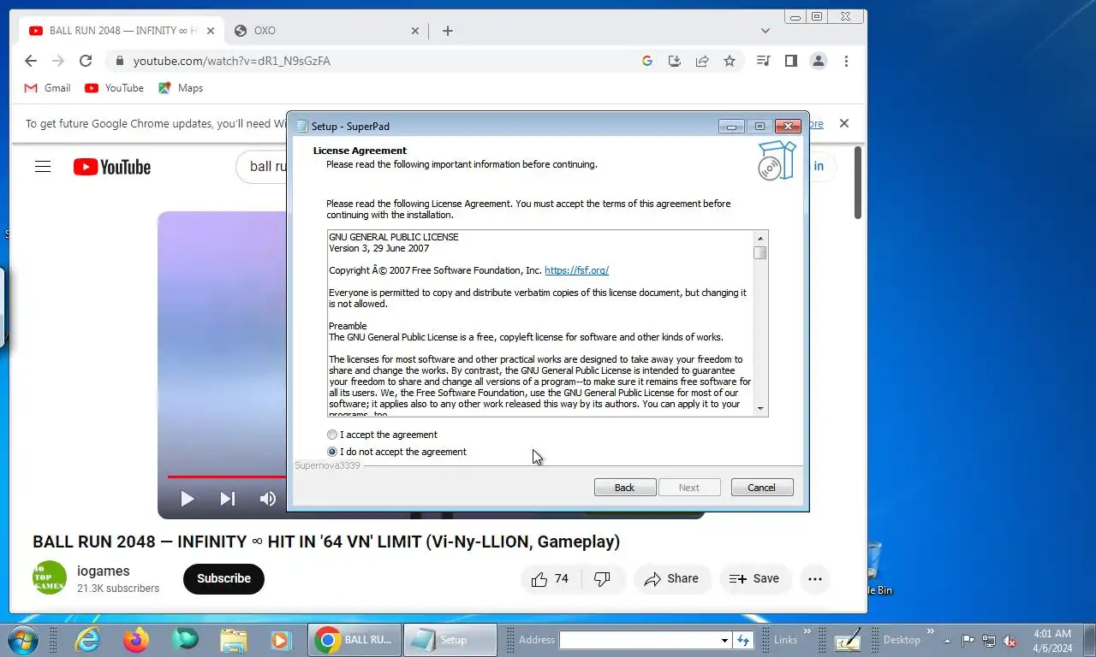
Task: Show hidden system tray icons
Action: (x=947, y=640)
